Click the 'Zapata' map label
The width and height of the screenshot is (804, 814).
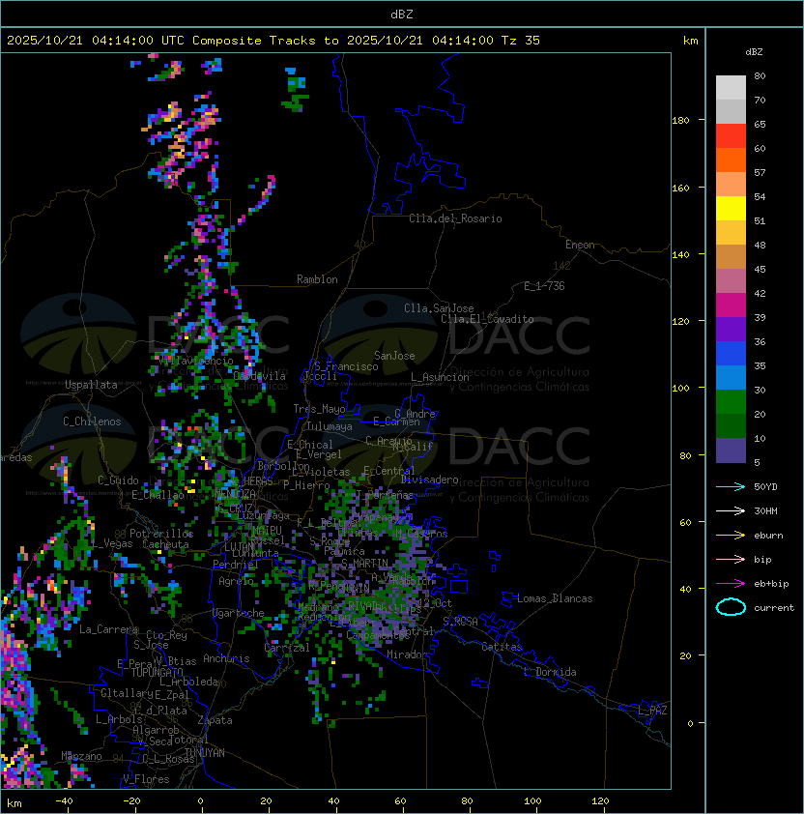[x=215, y=720]
